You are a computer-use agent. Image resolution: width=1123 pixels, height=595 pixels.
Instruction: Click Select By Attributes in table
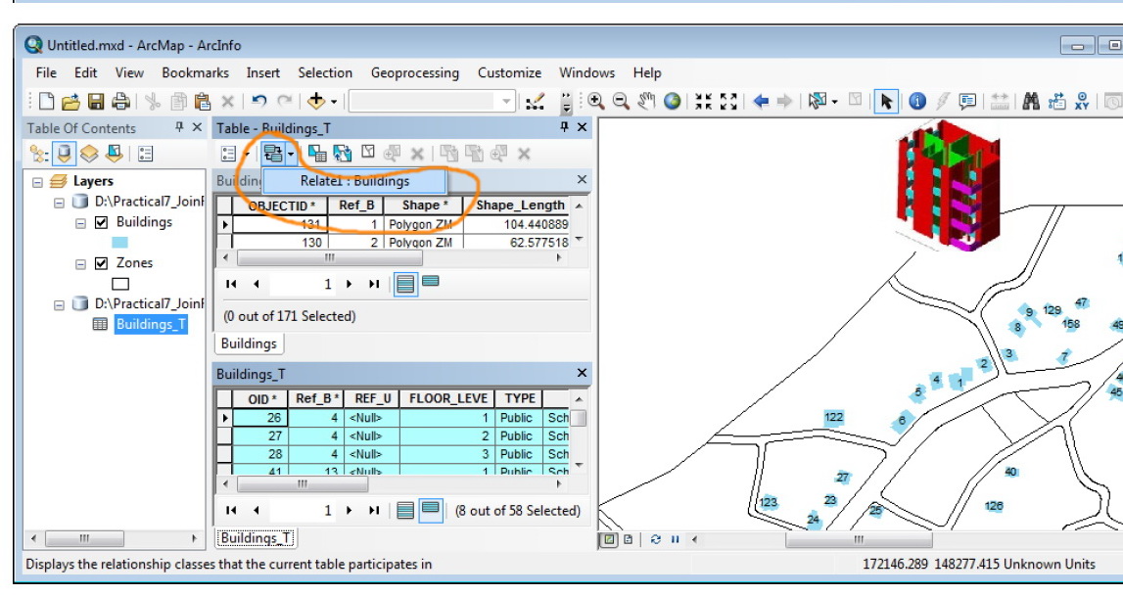coord(316,154)
